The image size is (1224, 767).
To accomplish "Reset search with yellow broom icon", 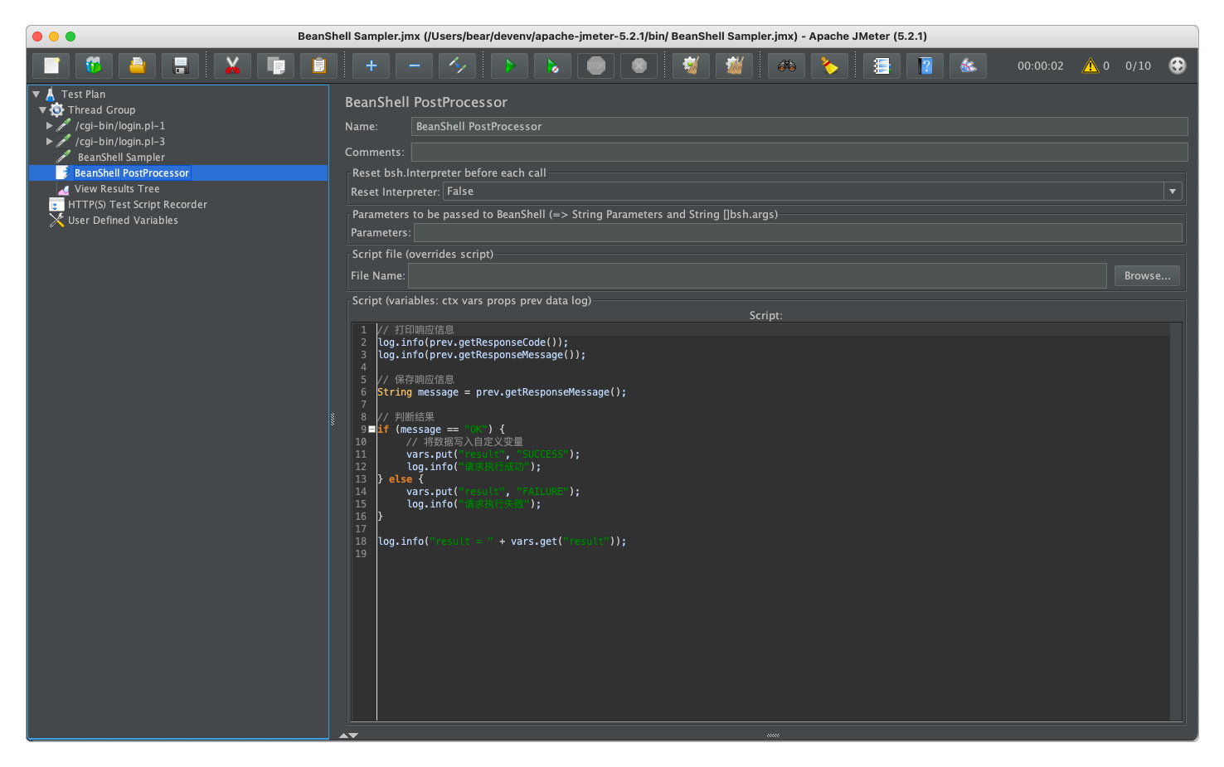I will [830, 66].
